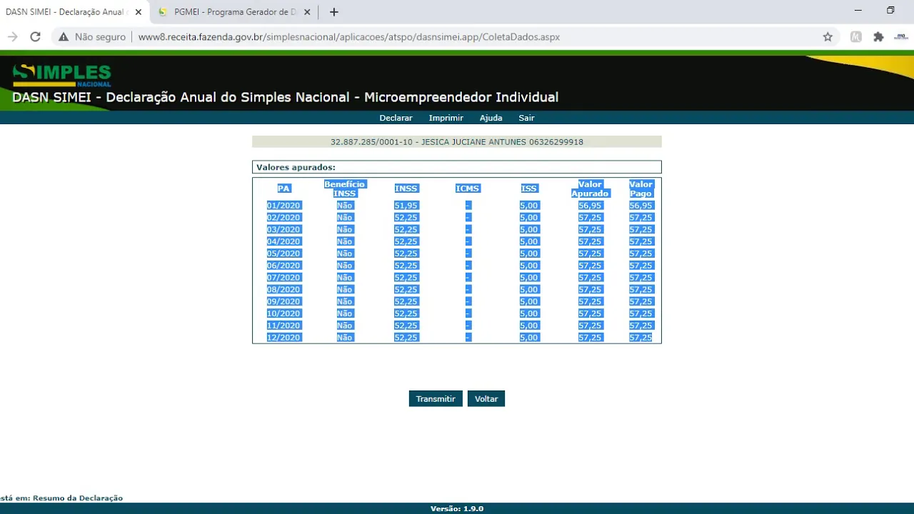Click the Transmitir button

point(436,399)
